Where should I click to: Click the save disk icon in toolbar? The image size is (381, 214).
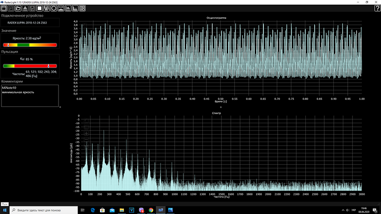[32, 9]
